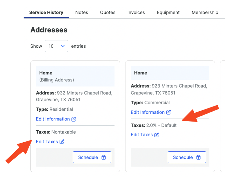Click pencil icon beside Edit Information for 923 address
The width and height of the screenshot is (232, 184).
tap(168, 112)
